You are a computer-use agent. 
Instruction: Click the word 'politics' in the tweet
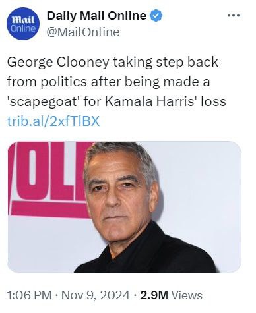click(x=63, y=82)
